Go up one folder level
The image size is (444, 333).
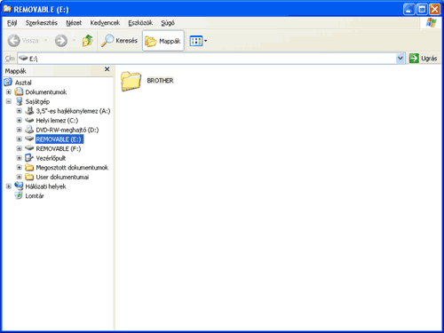coord(88,41)
